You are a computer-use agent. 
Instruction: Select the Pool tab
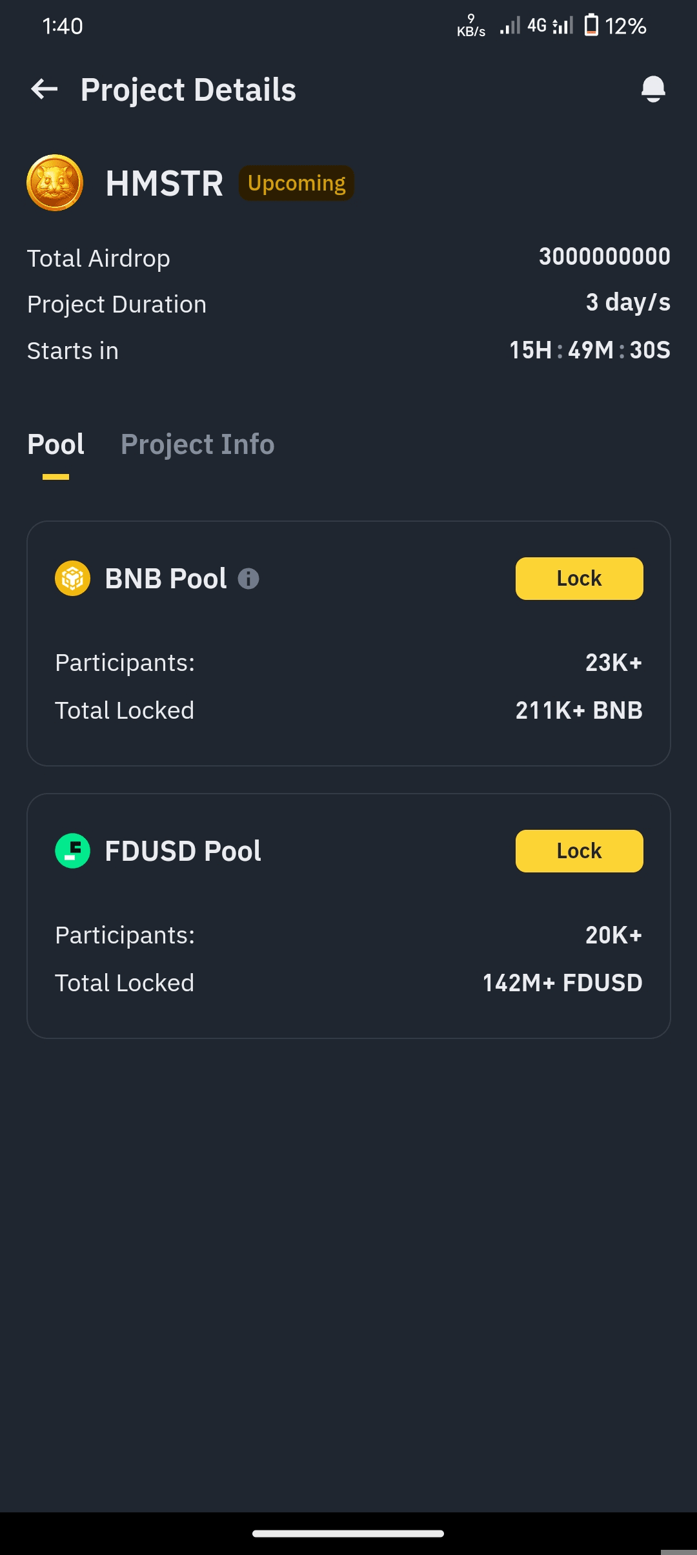point(56,444)
